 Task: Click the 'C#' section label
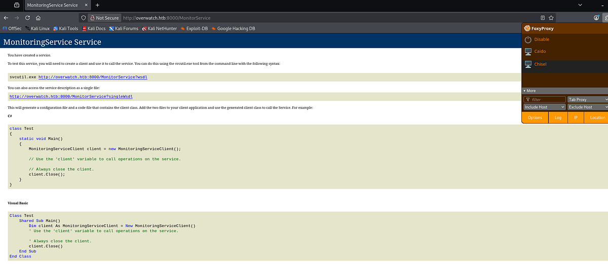[10, 116]
